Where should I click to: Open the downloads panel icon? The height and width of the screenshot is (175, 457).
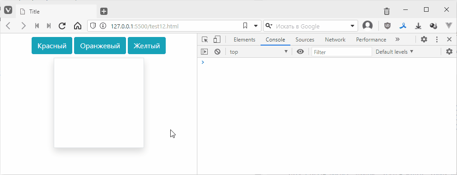pos(418,26)
